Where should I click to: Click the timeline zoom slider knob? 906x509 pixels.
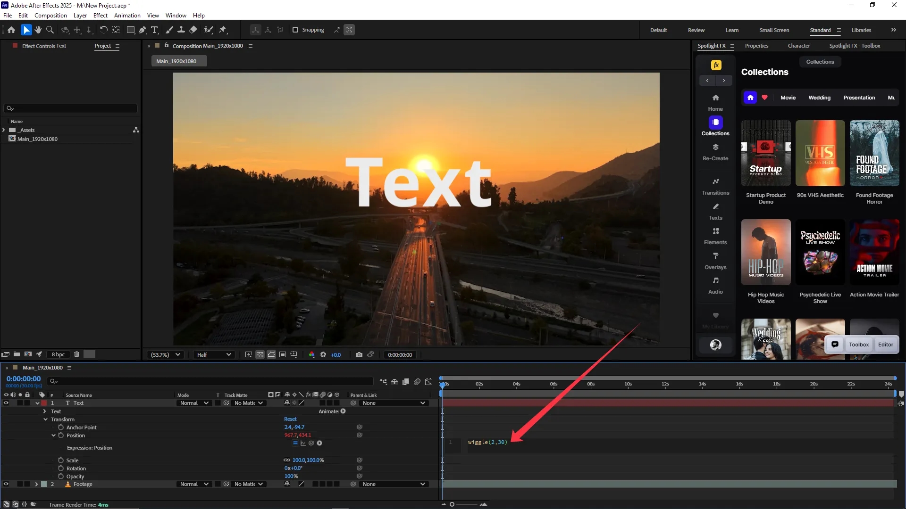pos(452,504)
